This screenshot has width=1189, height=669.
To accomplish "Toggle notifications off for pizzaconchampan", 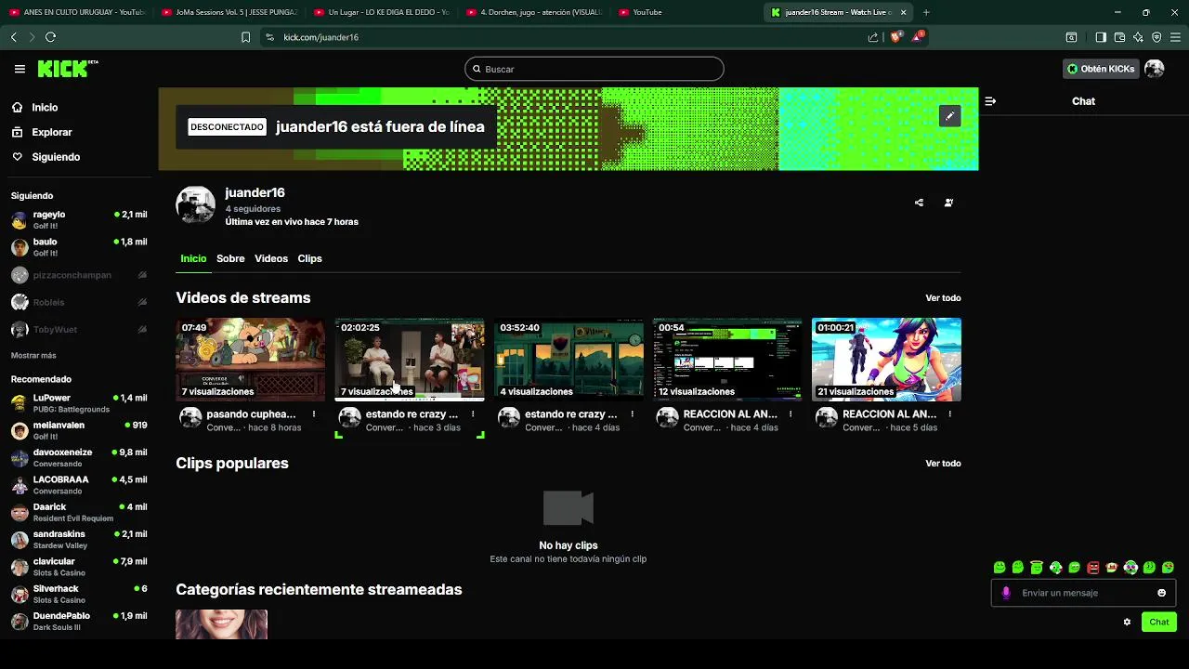I will tap(142, 275).
